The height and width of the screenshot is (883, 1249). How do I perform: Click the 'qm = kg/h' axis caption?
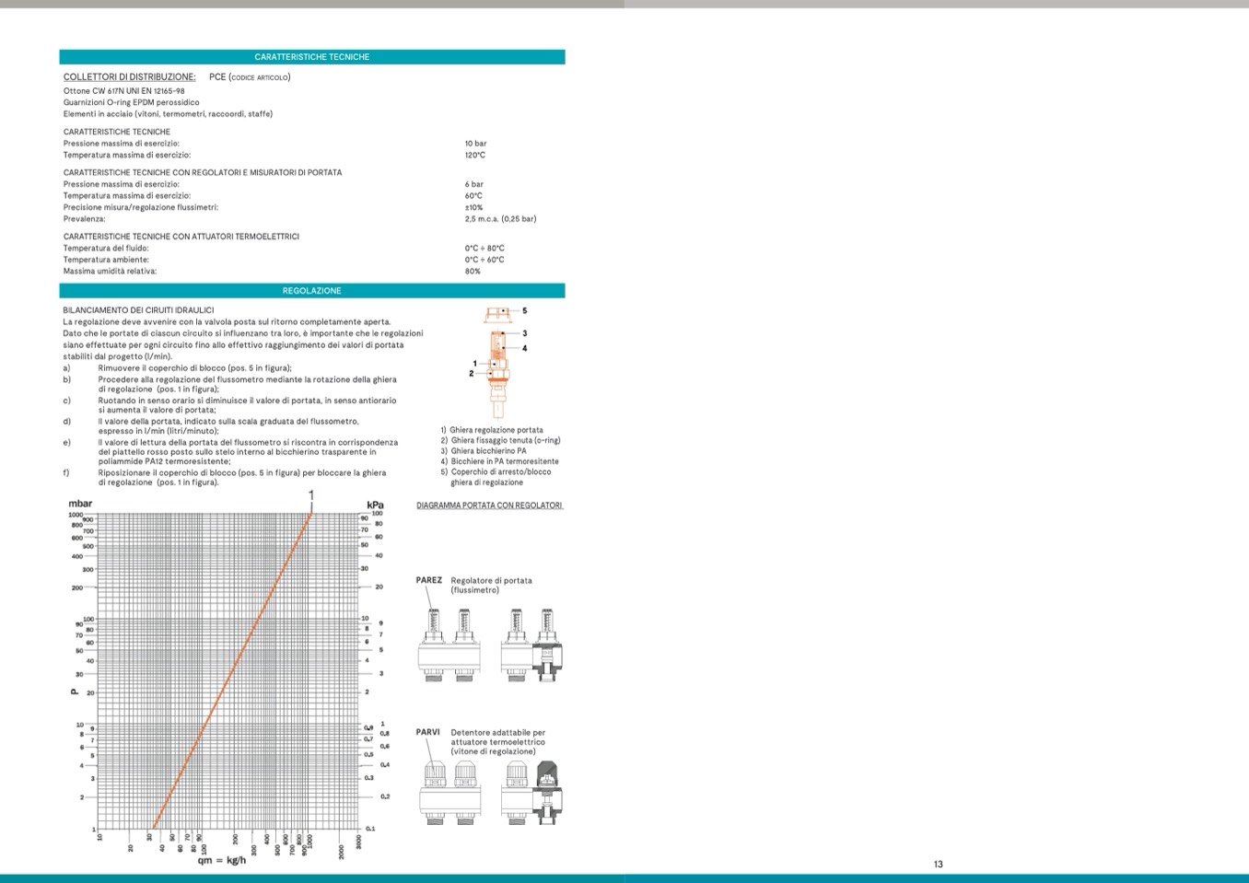(x=222, y=861)
